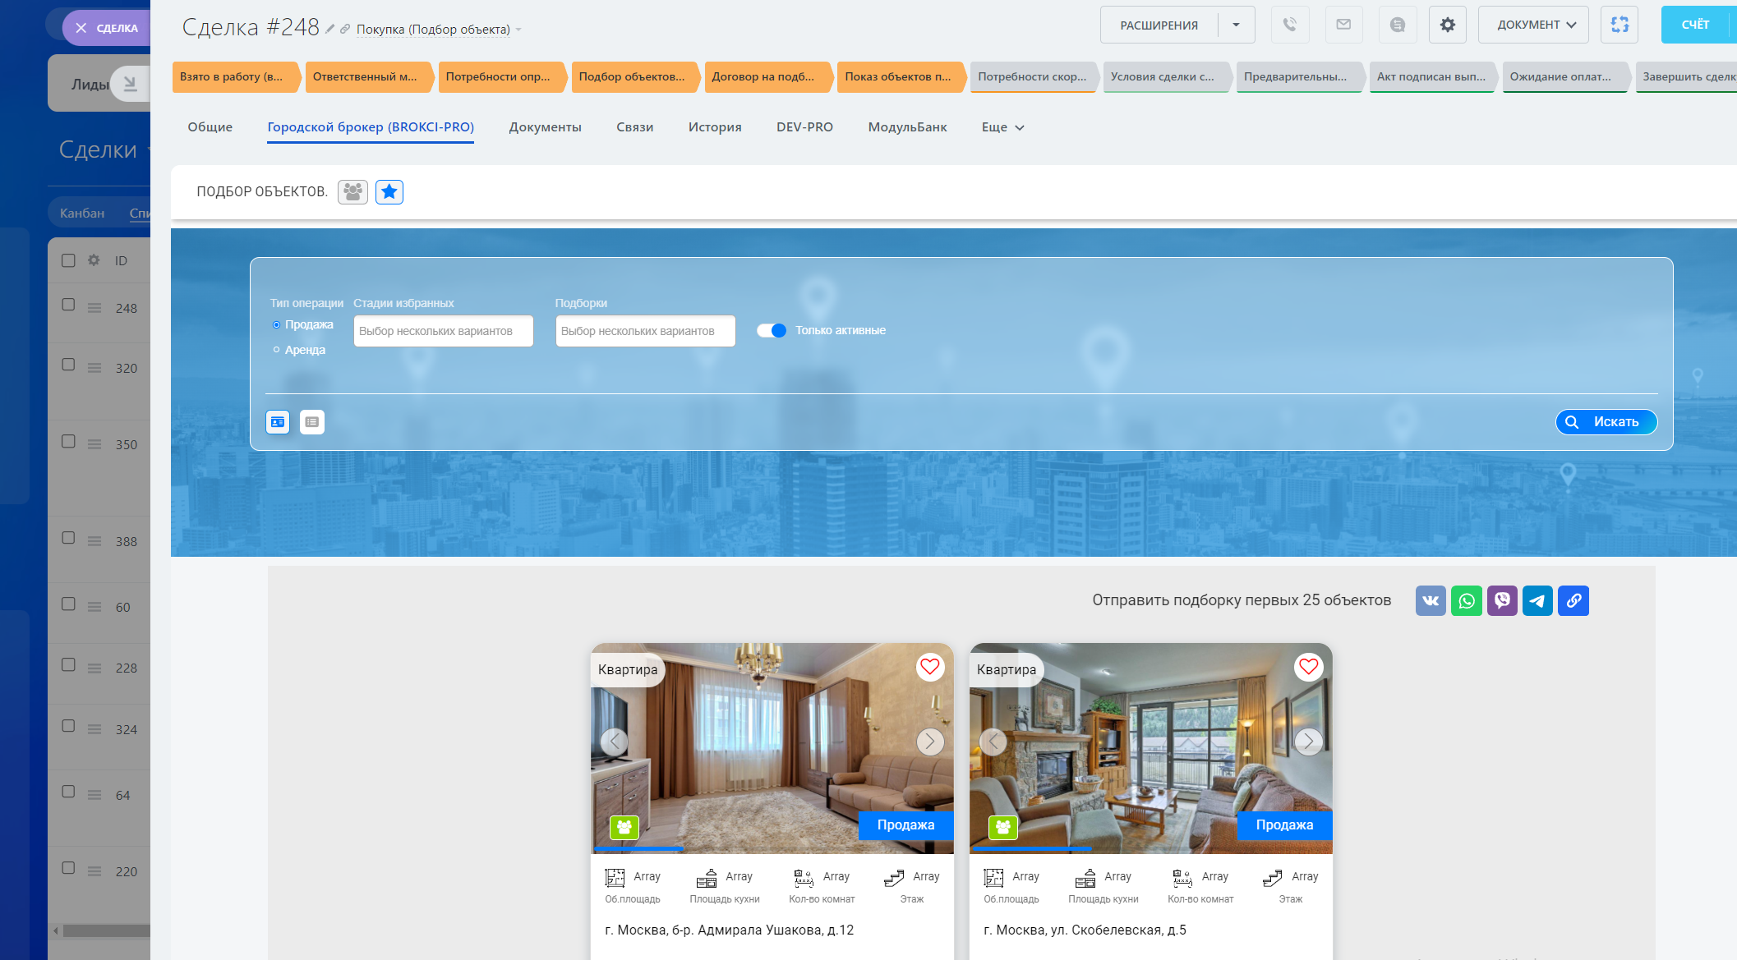Open the История tab
Viewport: 1737px width, 960px height.
(714, 127)
